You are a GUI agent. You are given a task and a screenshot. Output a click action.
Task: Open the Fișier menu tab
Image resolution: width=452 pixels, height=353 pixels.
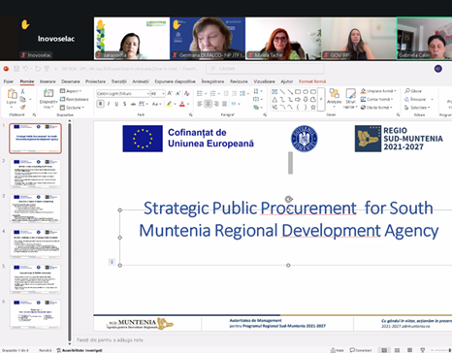9,81
